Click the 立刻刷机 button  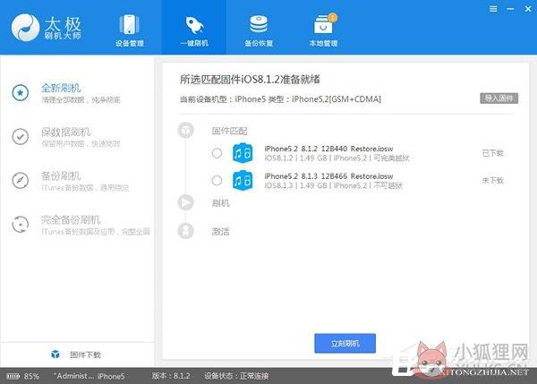click(345, 343)
